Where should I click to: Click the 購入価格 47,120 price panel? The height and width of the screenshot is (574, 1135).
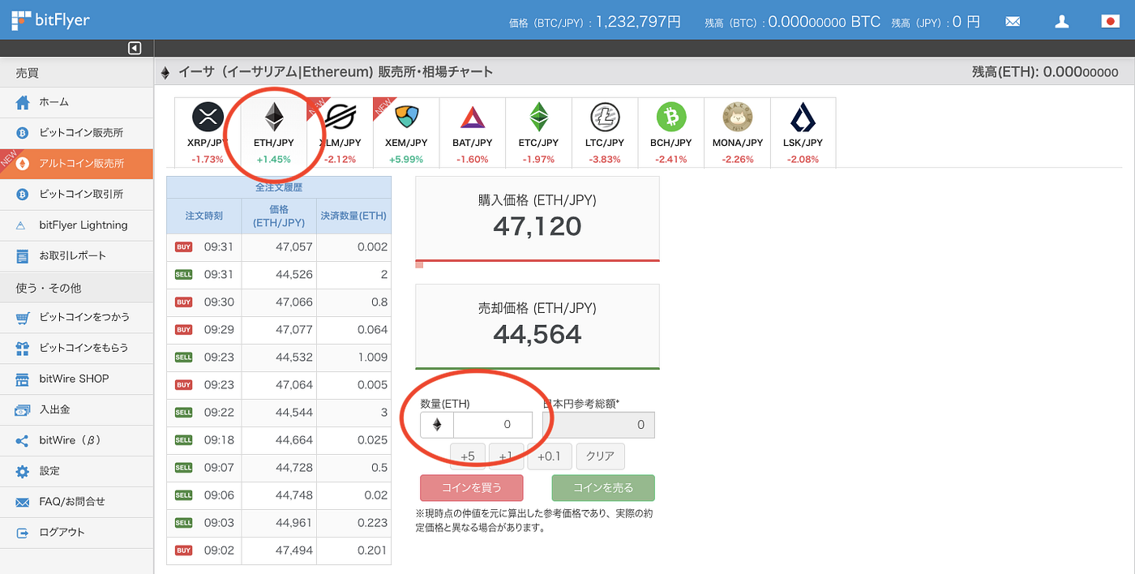(x=538, y=219)
